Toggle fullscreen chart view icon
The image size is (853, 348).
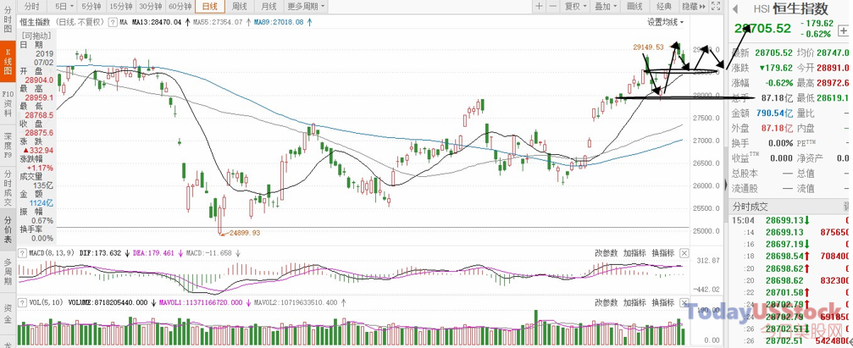[x=717, y=6]
